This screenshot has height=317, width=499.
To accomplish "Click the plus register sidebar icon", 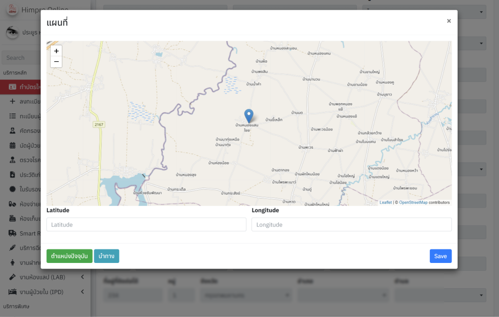I will tap(12, 101).
